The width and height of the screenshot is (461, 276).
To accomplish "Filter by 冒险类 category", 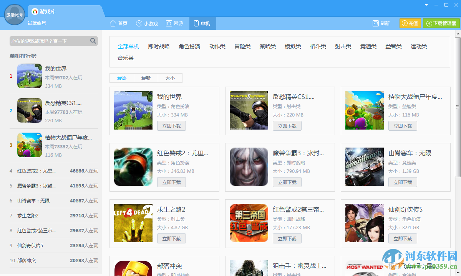I will [242, 46].
